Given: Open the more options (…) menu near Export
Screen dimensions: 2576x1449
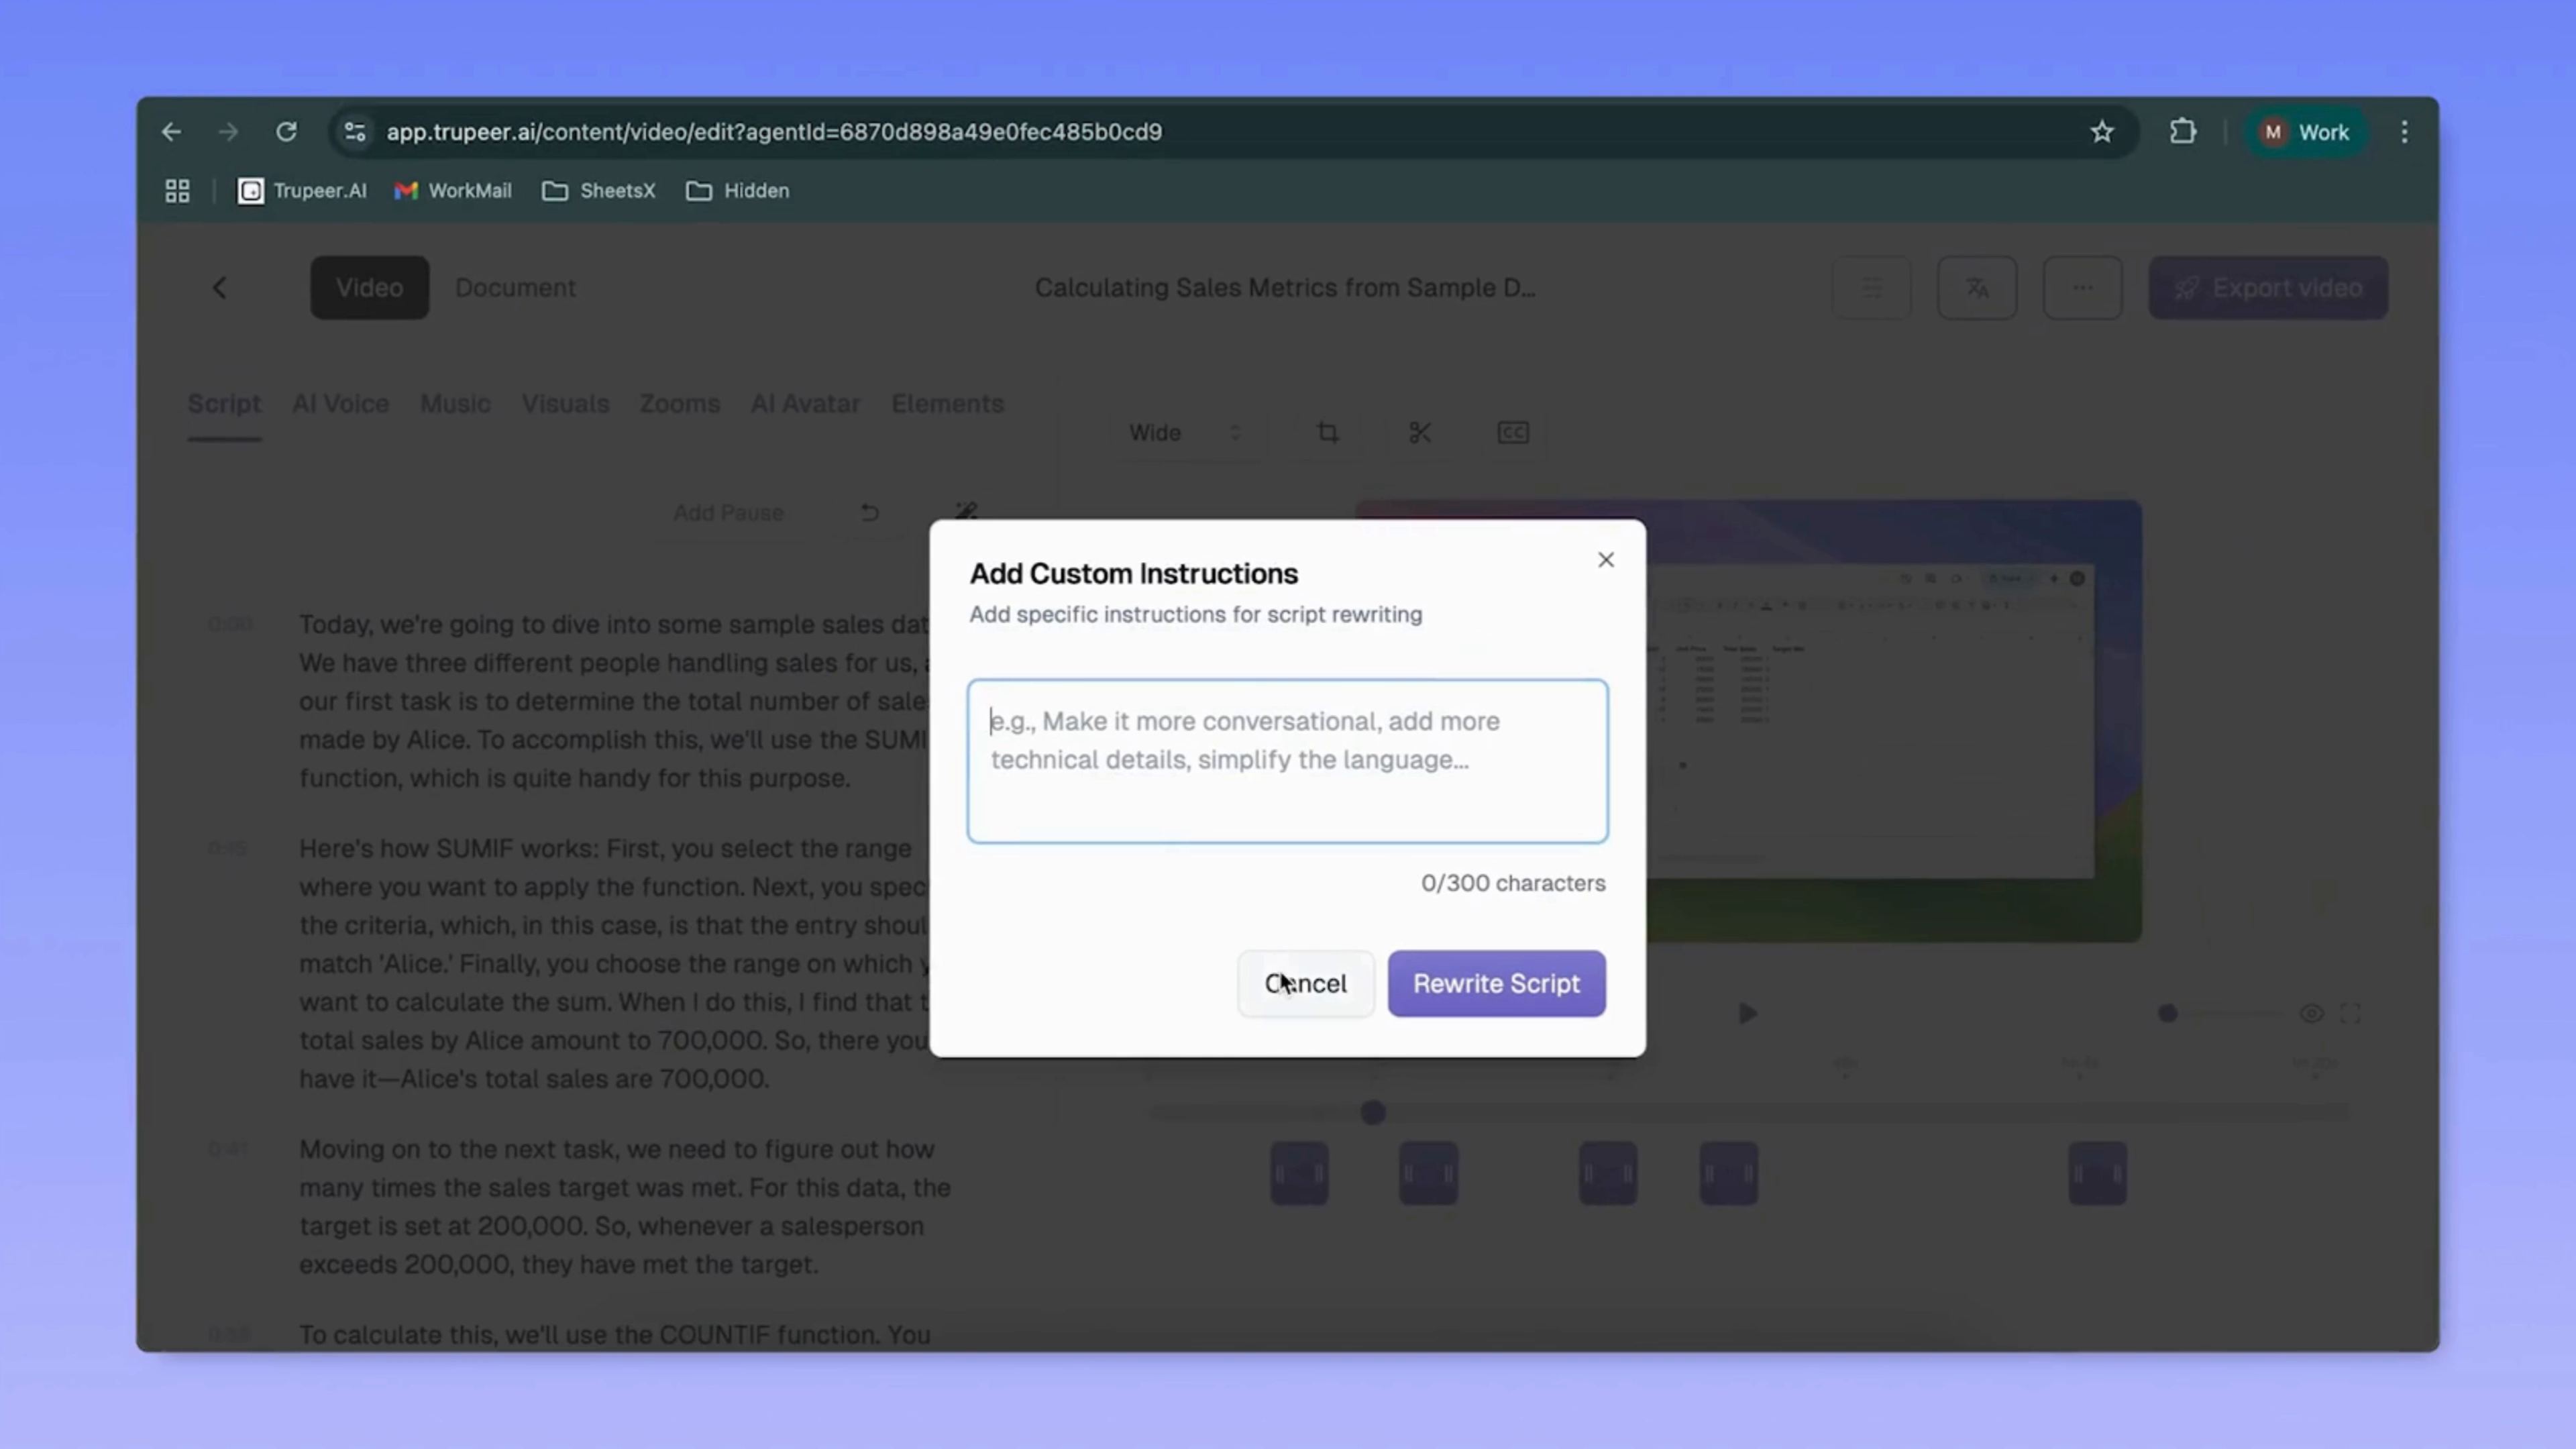Looking at the screenshot, I should [x=2083, y=288].
